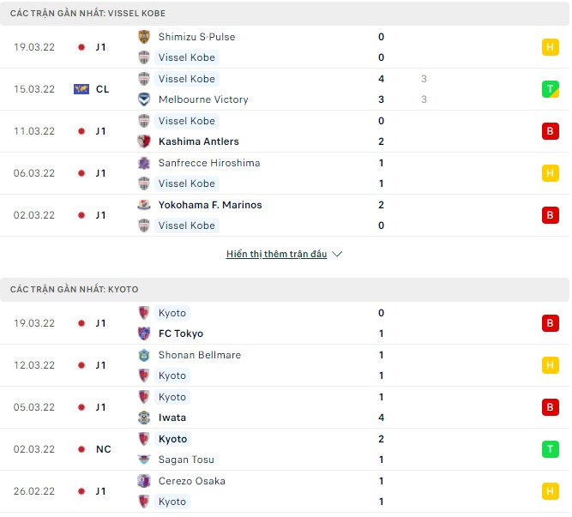572x517 pixels.
Task: Click the Yokohama F. Marinos crest
Action: [x=144, y=205]
